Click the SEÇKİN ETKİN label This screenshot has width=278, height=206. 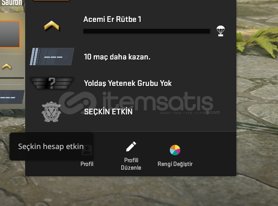[x=108, y=111]
